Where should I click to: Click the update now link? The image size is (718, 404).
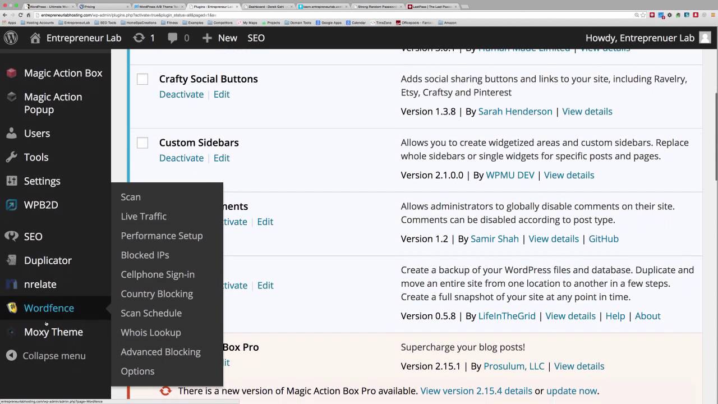click(572, 391)
